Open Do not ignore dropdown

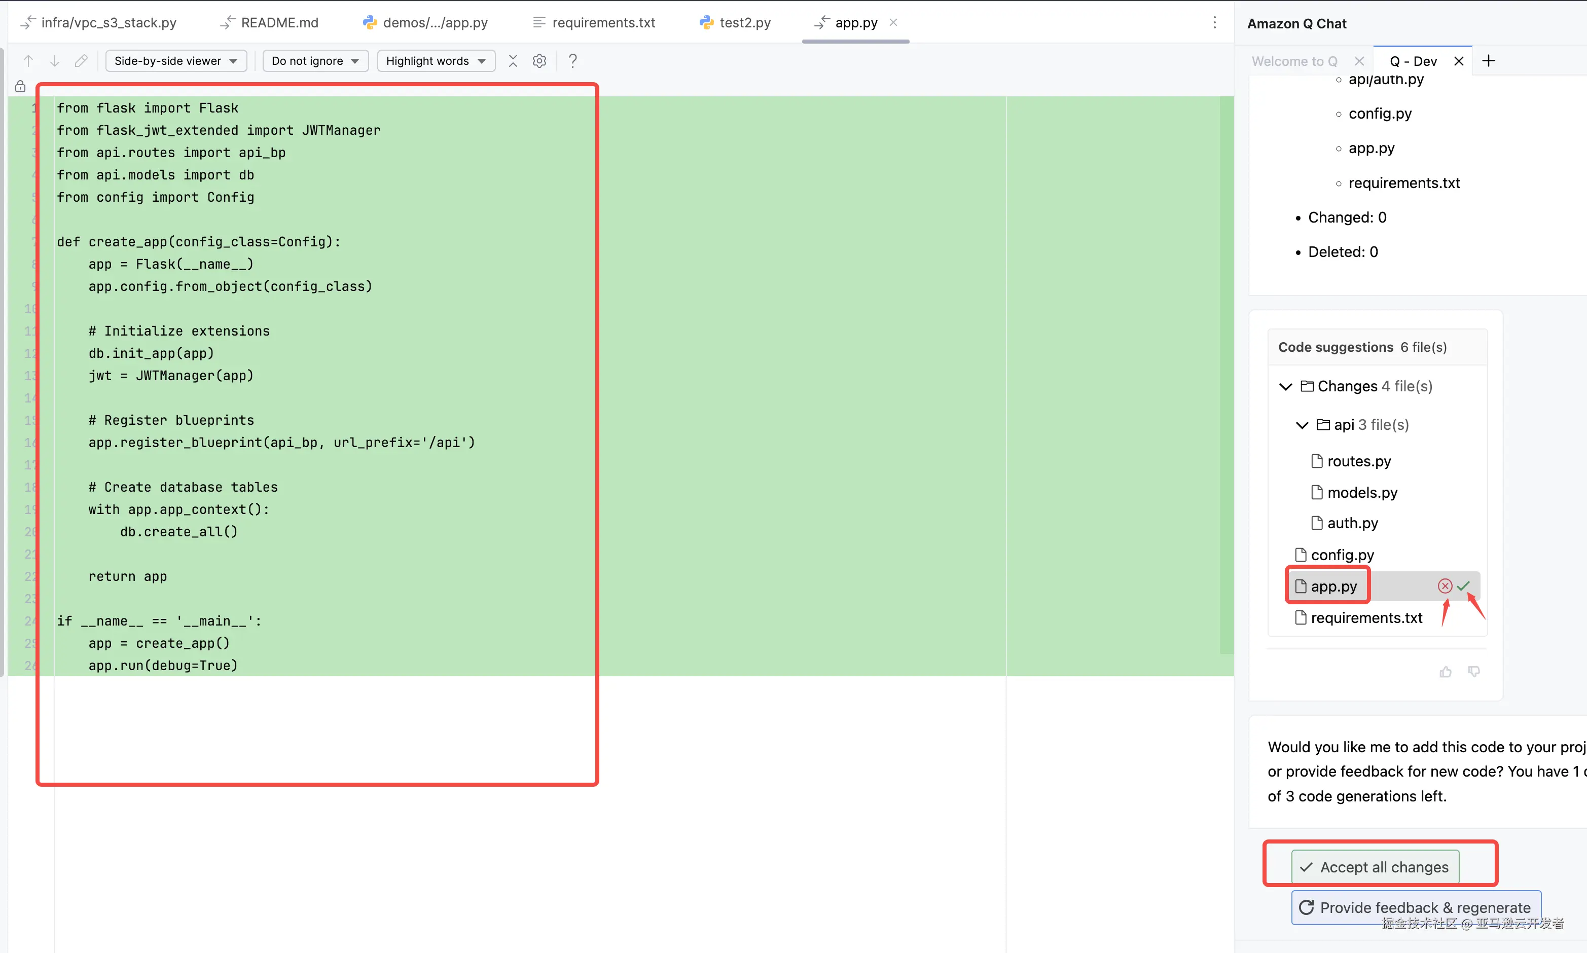click(315, 61)
